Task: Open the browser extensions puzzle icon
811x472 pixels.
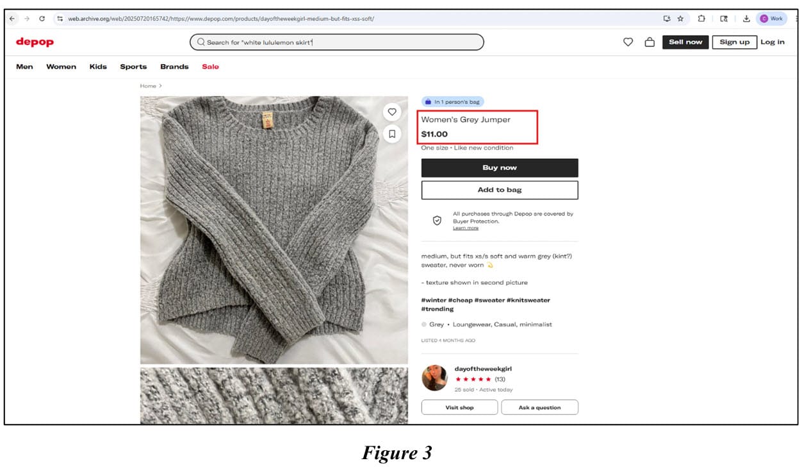Action: coord(701,19)
